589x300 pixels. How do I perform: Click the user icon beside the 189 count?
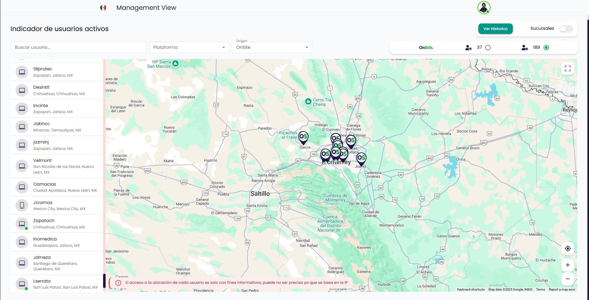click(x=525, y=48)
